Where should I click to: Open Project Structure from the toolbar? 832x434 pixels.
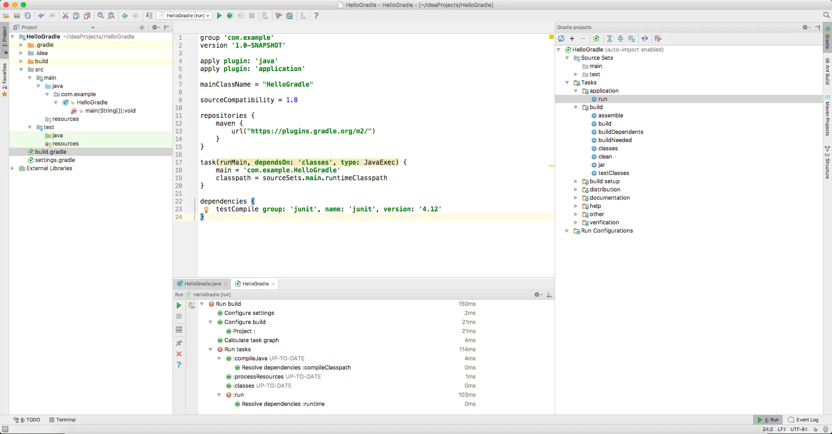pyautogui.click(x=289, y=16)
